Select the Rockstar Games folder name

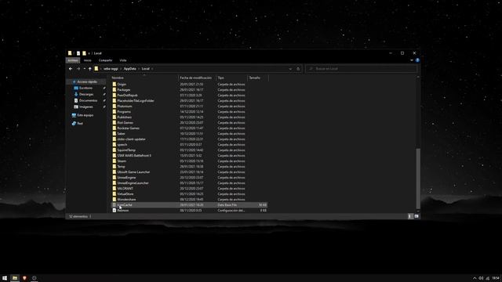tap(128, 128)
